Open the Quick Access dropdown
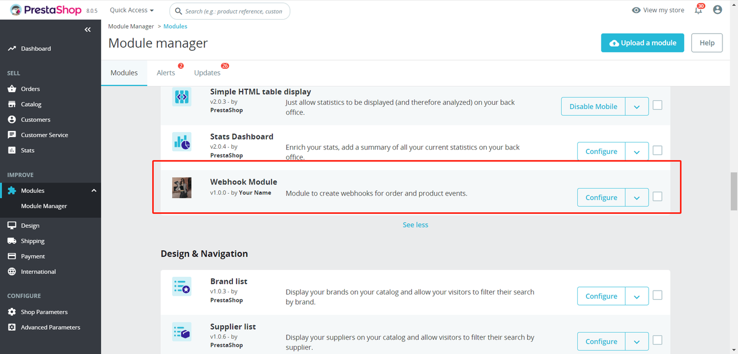Image resolution: width=738 pixels, height=354 pixels. [132, 10]
